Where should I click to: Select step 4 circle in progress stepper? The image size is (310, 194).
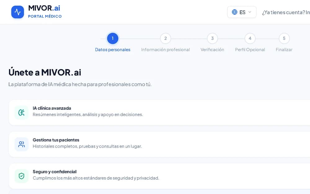click(250, 38)
